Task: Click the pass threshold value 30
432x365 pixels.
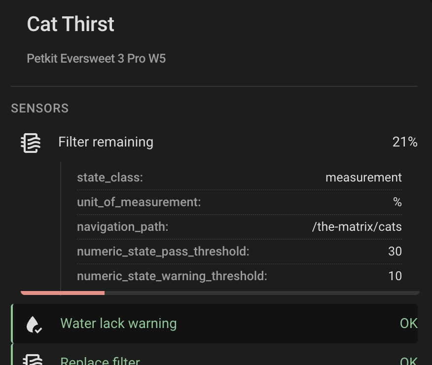Action: pyautogui.click(x=395, y=252)
